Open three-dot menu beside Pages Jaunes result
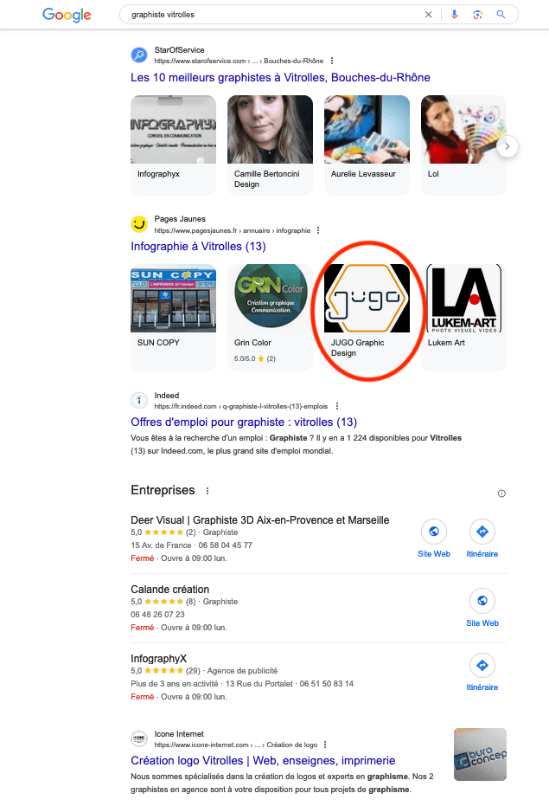The width and height of the screenshot is (549, 806). click(318, 230)
